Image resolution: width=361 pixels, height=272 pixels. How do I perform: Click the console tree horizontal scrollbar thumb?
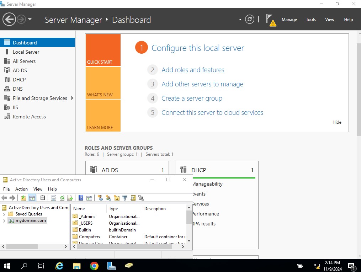(x=22, y=246)
